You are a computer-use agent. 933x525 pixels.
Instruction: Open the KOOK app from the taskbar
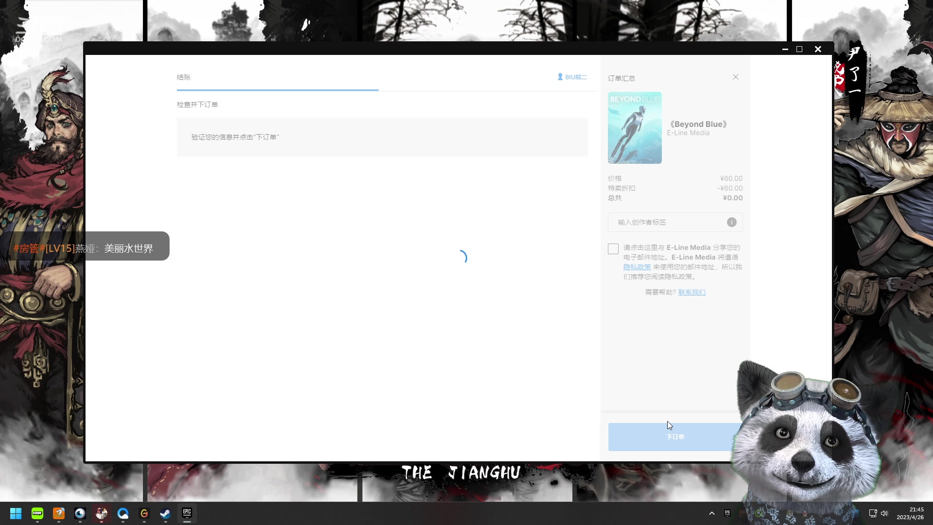[37, 513]
